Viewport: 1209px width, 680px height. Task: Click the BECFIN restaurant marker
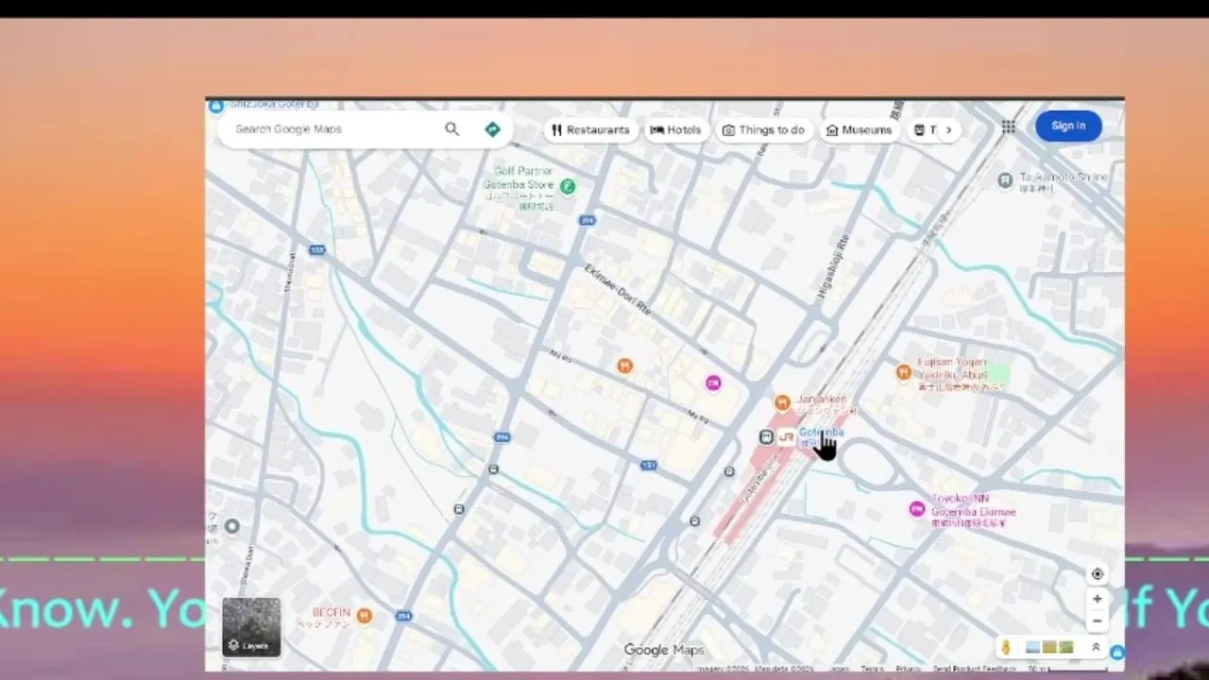click(365, 616)
